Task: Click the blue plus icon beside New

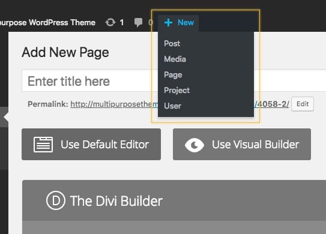Action: click(x=168, y=22)
